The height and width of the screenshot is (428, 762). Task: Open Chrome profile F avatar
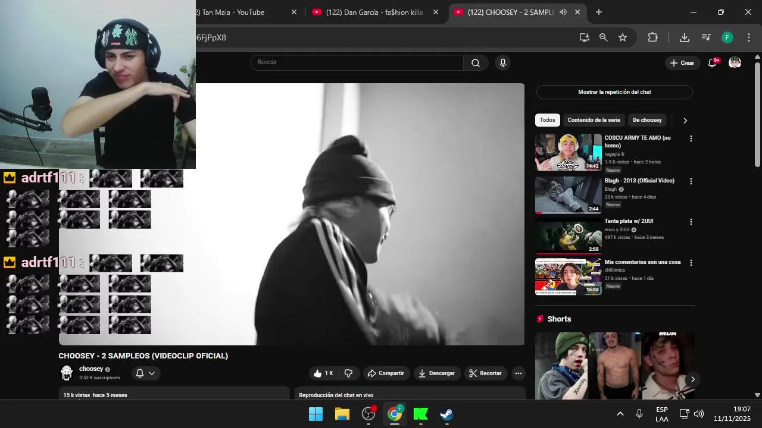[727, 37]
